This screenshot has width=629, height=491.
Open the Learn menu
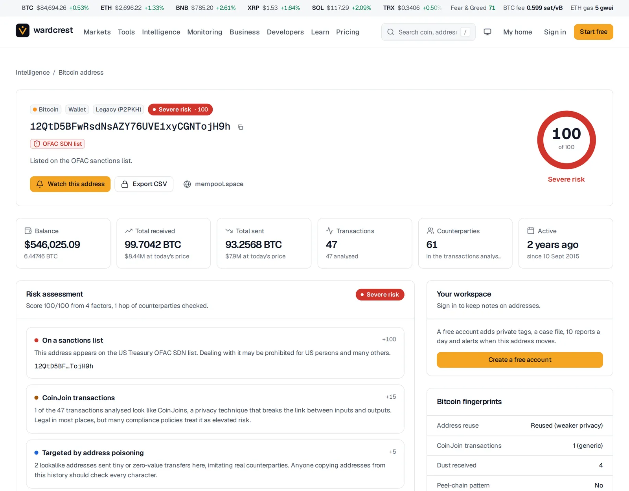point(320,32)
